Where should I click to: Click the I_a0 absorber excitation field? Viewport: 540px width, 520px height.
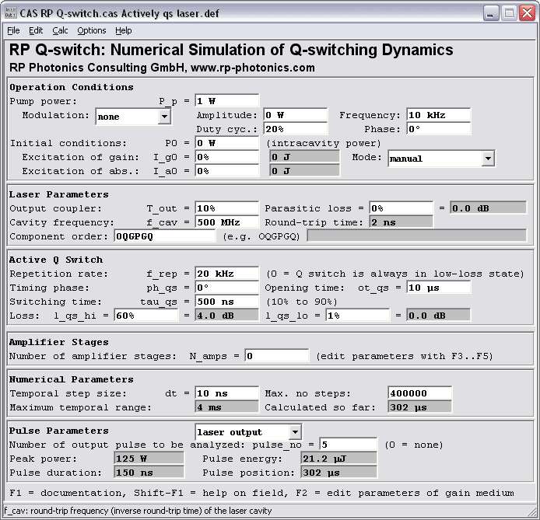[x=226, y=171]
